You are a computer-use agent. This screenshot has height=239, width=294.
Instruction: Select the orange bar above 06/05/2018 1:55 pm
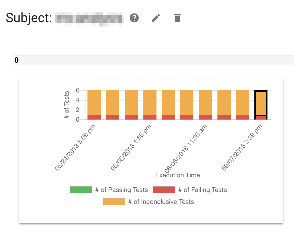pos(150,102)
